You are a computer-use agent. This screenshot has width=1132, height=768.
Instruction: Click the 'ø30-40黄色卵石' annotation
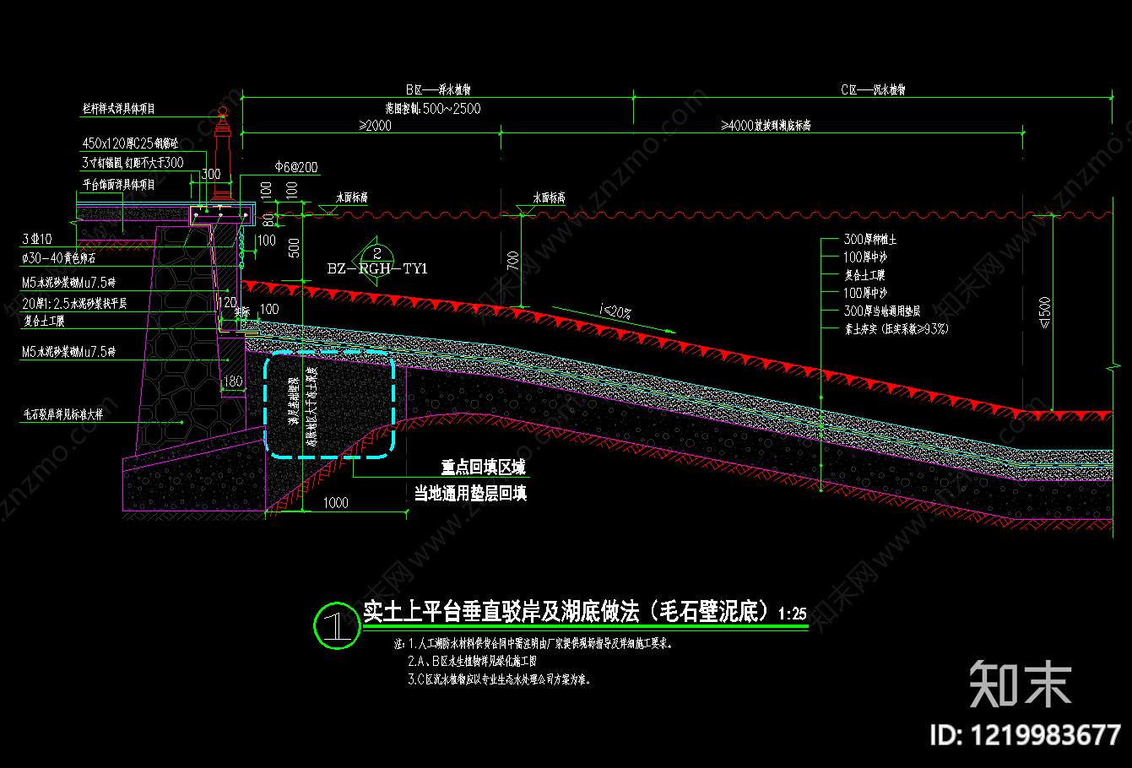coord(58,258)
